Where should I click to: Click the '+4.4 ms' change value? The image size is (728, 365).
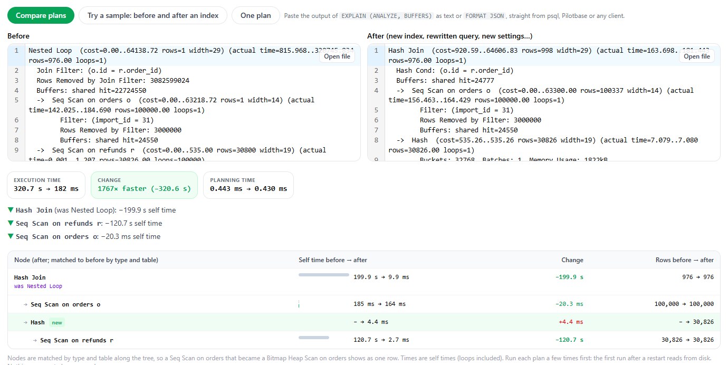click(571, 322)
